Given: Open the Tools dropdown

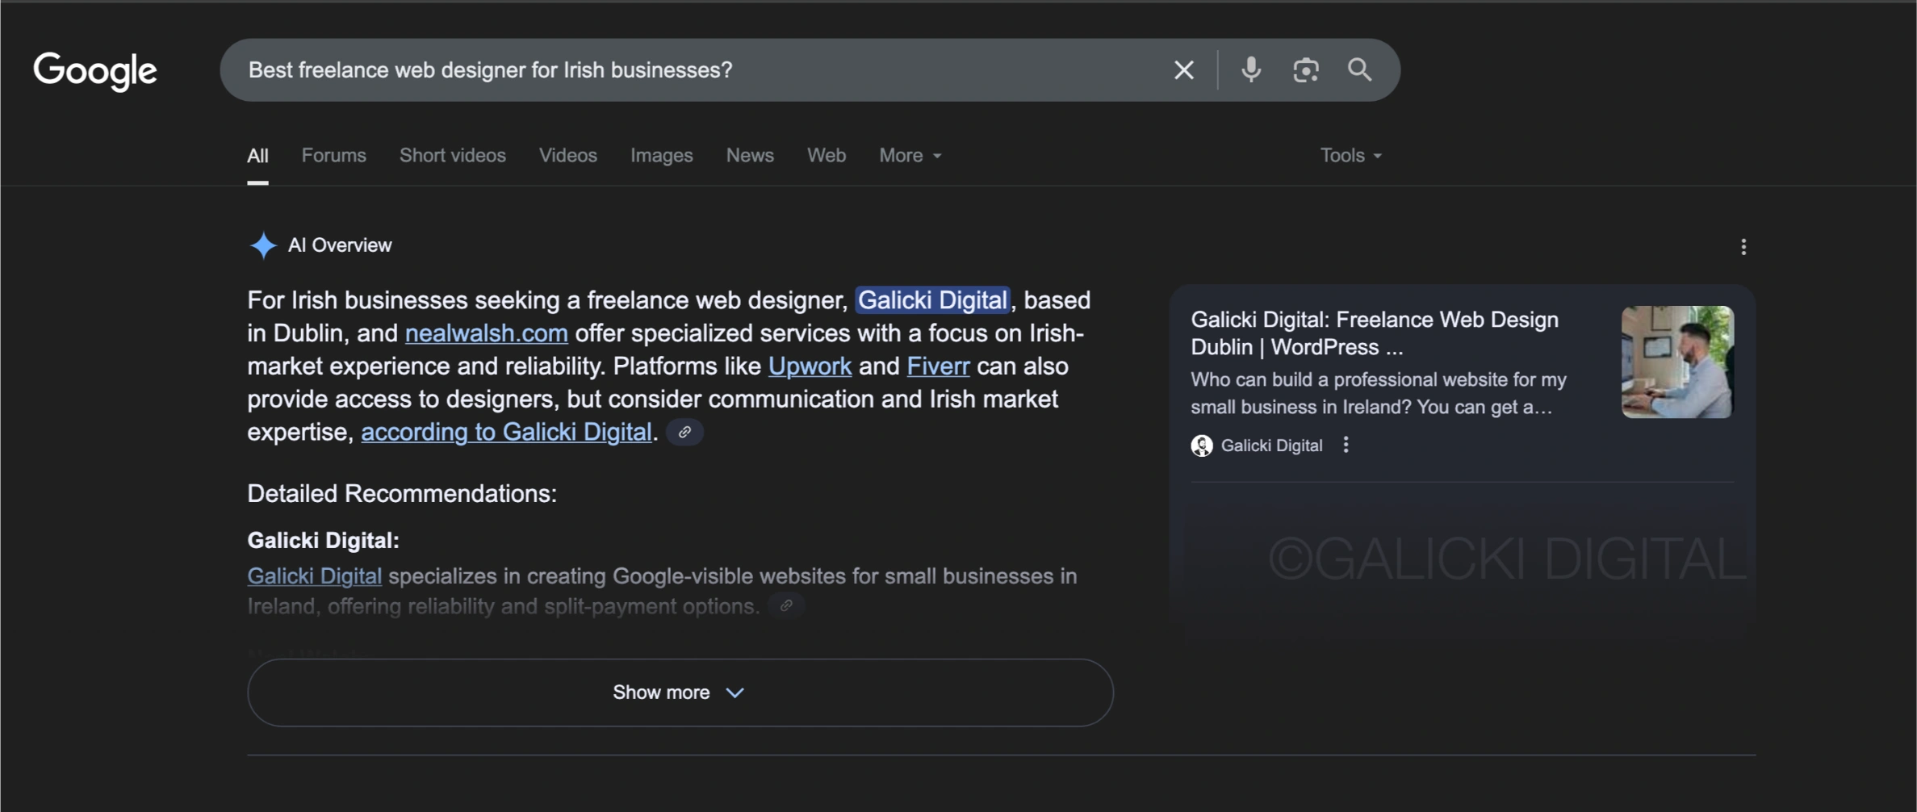Looking at the screenshot, I should tap(1350, 156).
